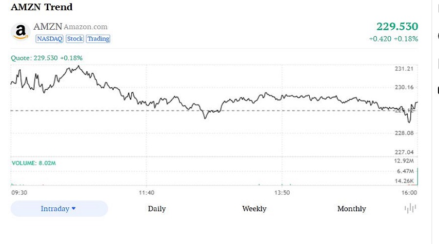This screenshot has width=439, height=244.
Task: Click the Amazon.com company name
Action: pos(85,27)
